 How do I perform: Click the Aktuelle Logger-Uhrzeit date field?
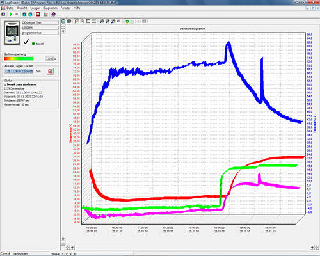(x=19, y=71)
